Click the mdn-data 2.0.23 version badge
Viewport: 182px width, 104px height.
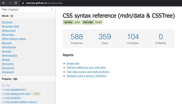(92, 22)
